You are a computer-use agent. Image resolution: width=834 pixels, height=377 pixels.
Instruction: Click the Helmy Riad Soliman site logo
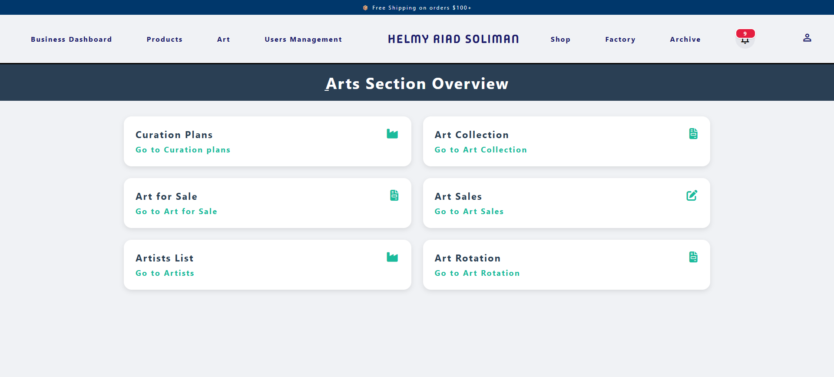click(x=453, y=39)
